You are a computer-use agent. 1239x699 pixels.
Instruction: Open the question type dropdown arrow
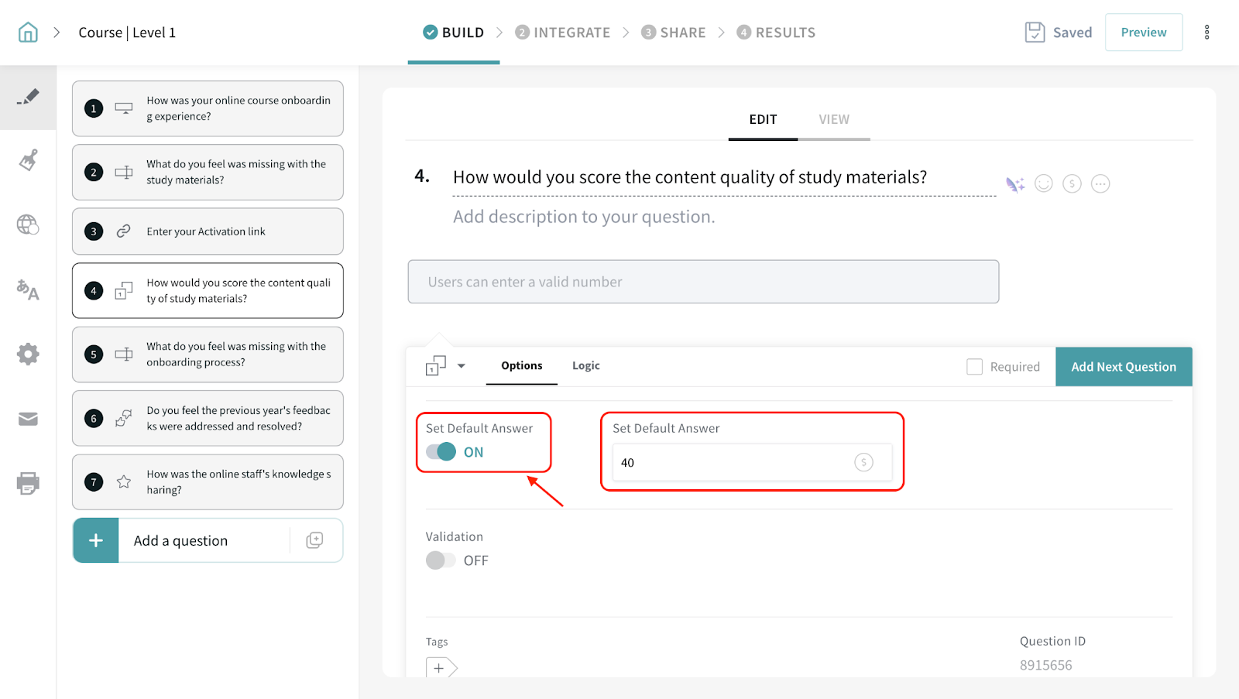point(462,366)
